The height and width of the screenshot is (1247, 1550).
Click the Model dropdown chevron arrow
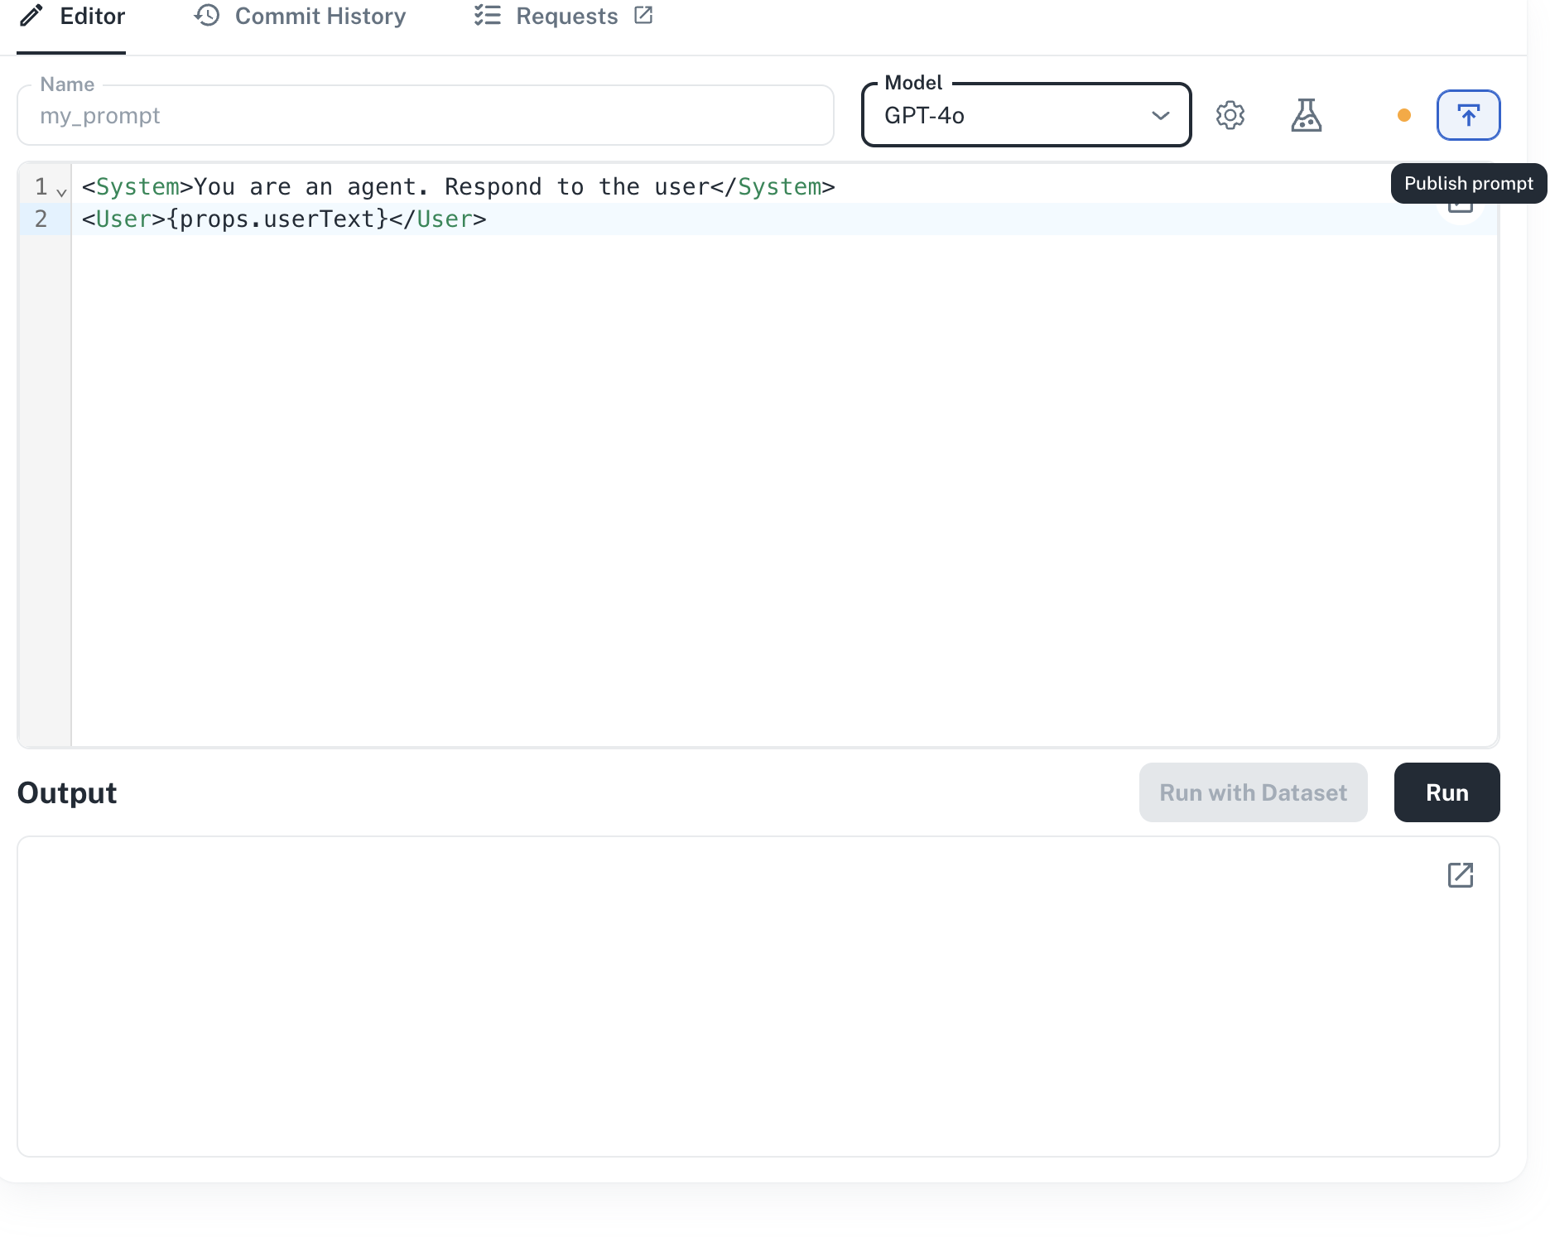tap(1161, 116)
